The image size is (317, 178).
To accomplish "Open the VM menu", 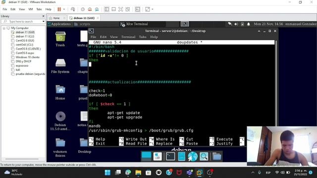I will point(31,9).
